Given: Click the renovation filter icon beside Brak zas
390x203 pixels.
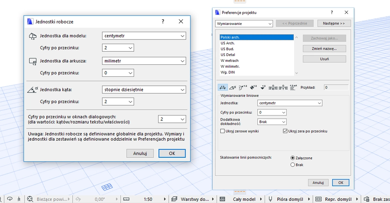Looking at the screenshot, I should coord(367,199).
